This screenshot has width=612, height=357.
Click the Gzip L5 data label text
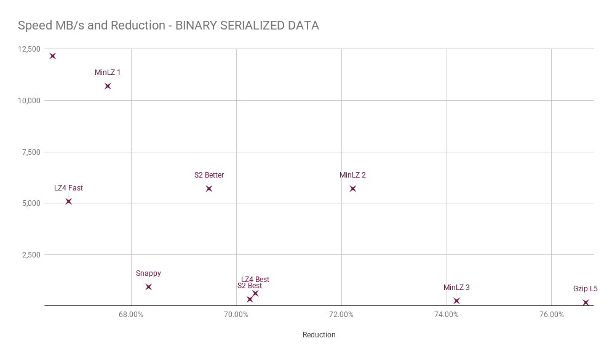tap(586, 289)
